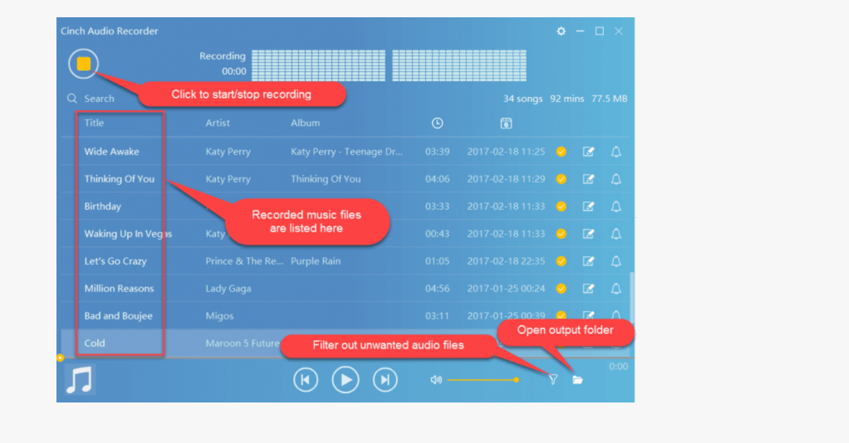This screenshot has height=443, width=849.
Task: Click bell icon for Birthday track
Action: (x=616, y=207)
